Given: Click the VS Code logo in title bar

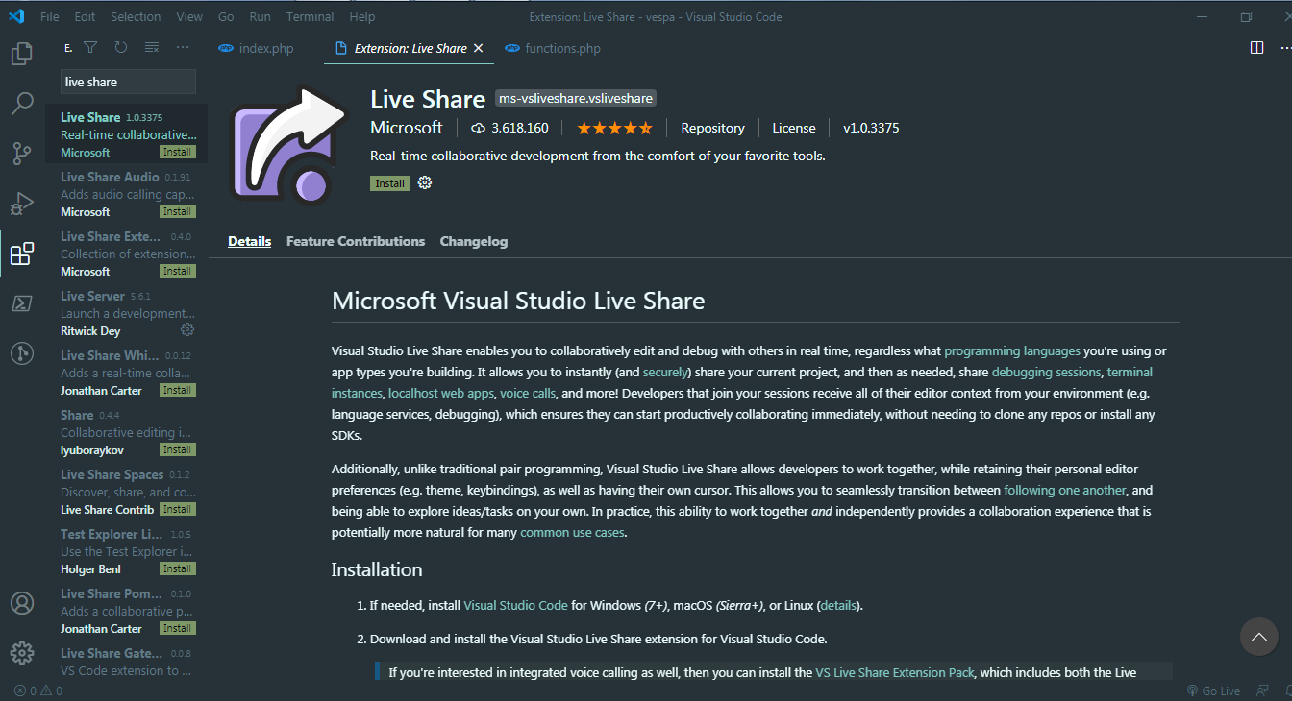Looking at the screenshot, I should tap(16, 16).
